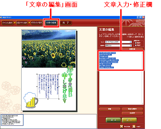The width and height of the screenshot is (161, 129).
Task: Go to the ジャンル選択 step
Action: click(x=7, y=23)
